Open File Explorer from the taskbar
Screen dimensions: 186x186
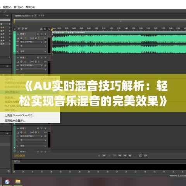[18, 182]
